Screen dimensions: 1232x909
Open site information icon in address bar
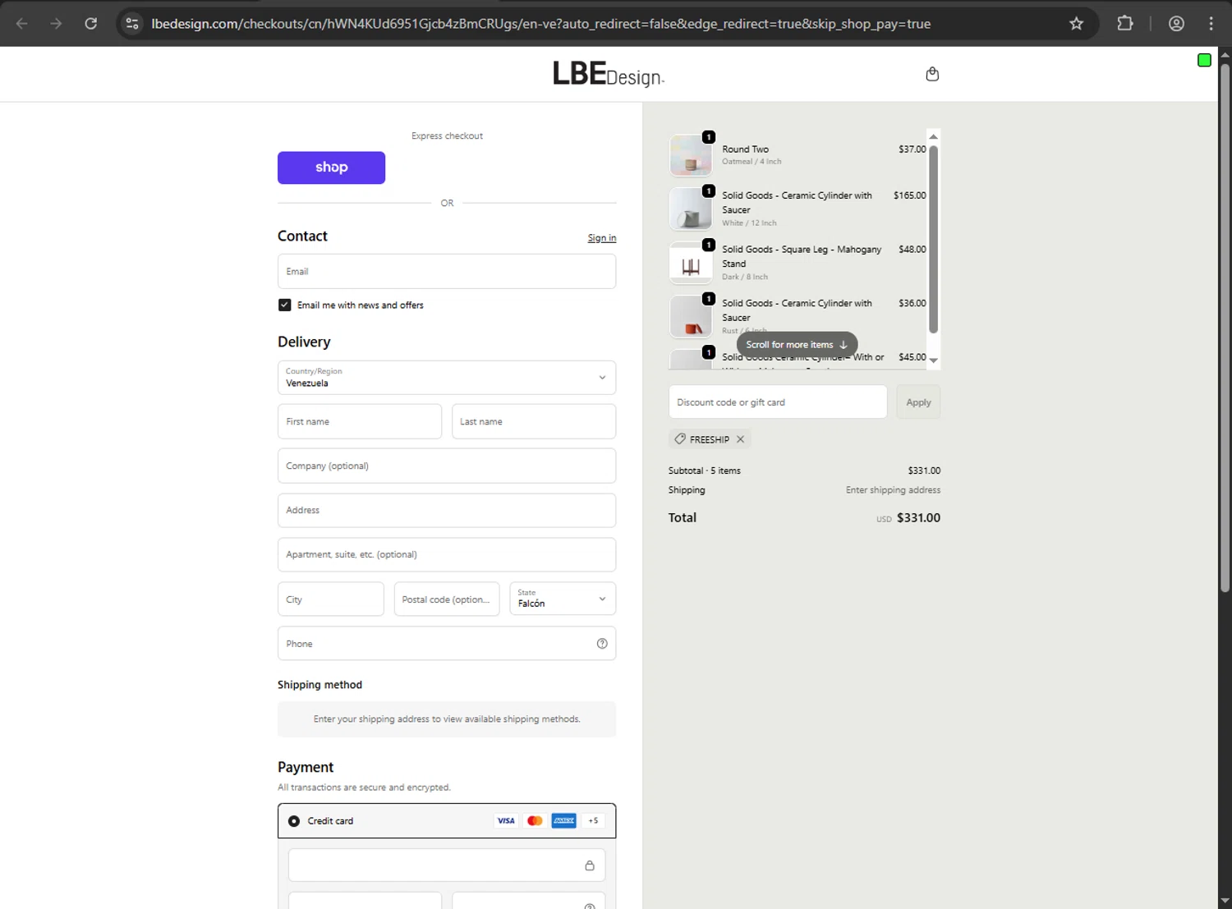point(132,24)
